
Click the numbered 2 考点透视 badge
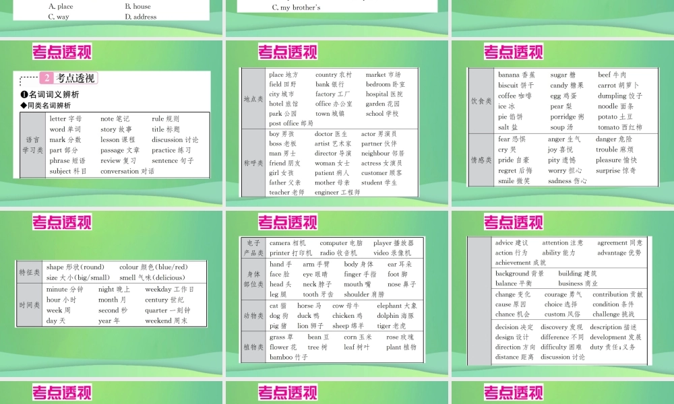tap(69, 77)
